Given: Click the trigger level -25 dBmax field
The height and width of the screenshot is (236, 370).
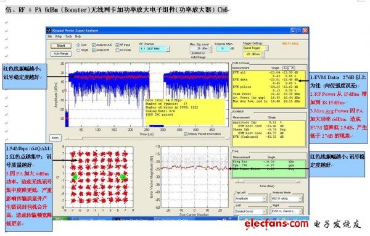Looking at the screenshot, I should pos(252,54).
